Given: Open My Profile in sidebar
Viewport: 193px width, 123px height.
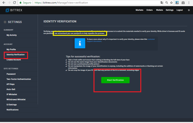Looking at the screenshot, I should pyautogui.click(x=11, y=49).
